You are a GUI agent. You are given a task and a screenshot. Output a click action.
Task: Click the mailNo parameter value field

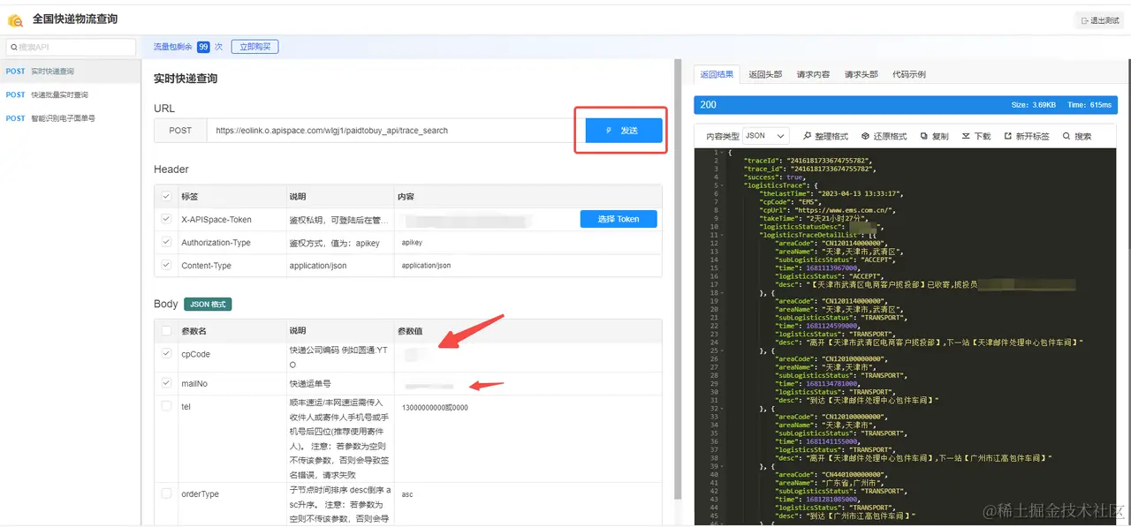tap(528, 384)
